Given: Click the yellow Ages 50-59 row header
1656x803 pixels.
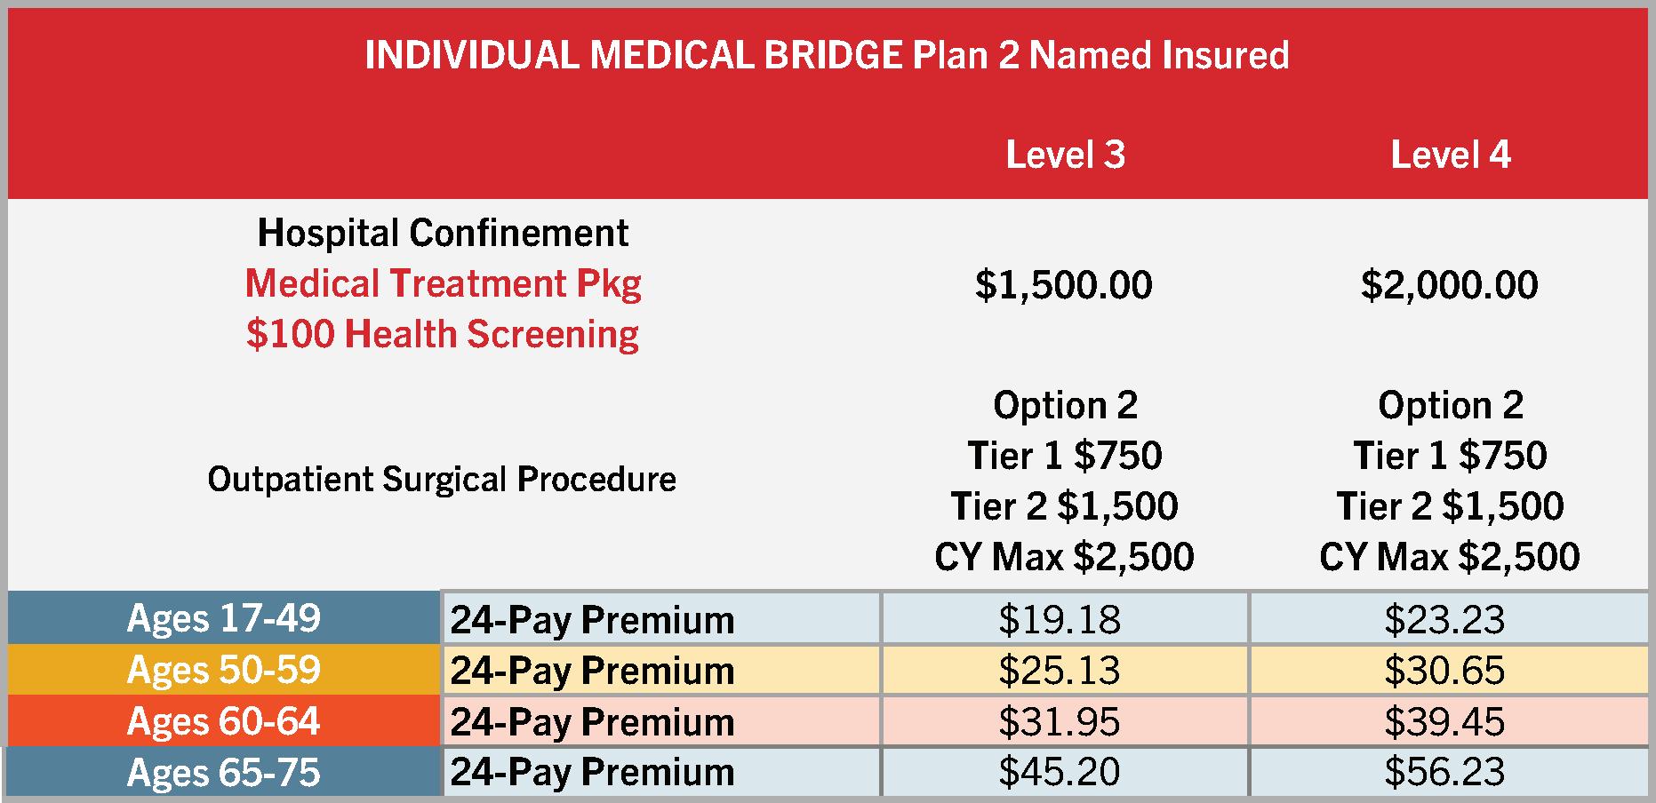Looking at the screenshot, I should point(223,670).
